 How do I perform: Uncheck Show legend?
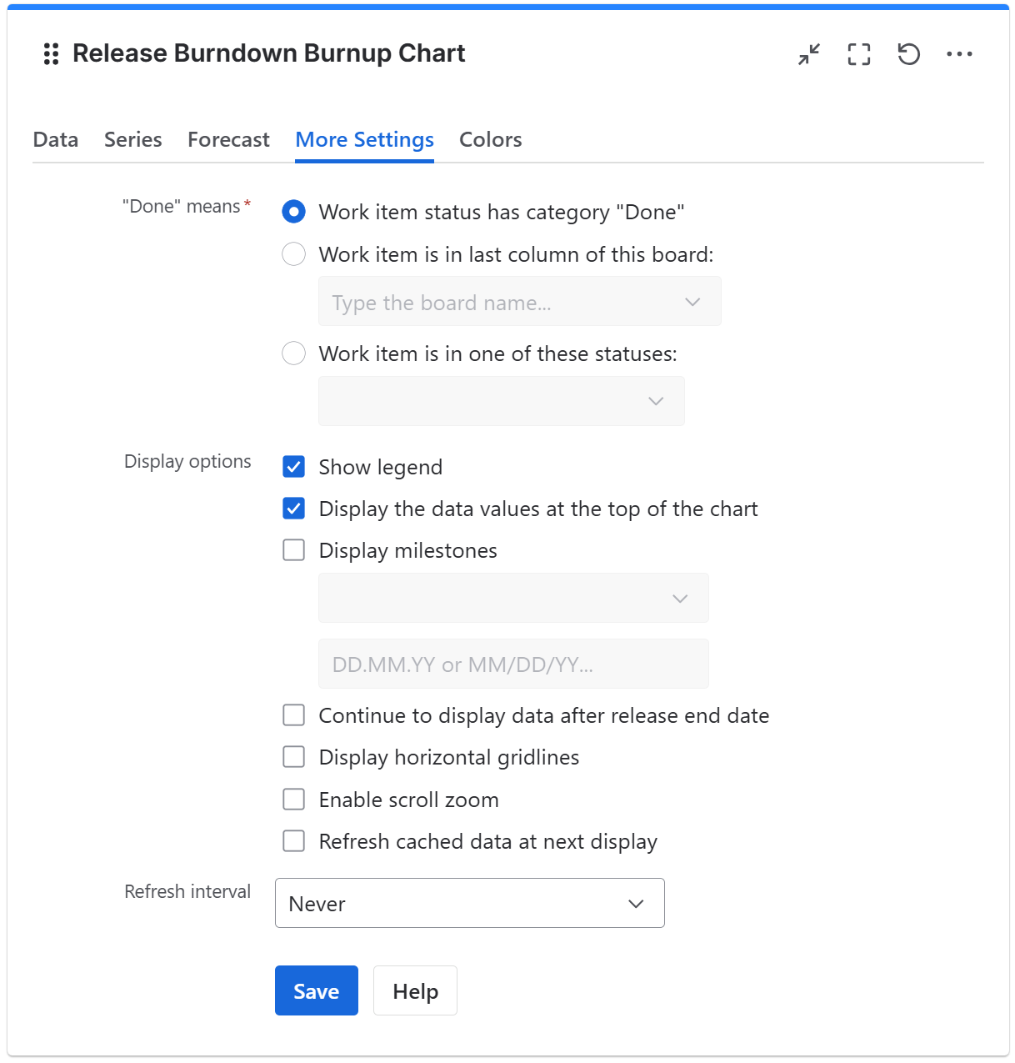(x=293, y=467)
